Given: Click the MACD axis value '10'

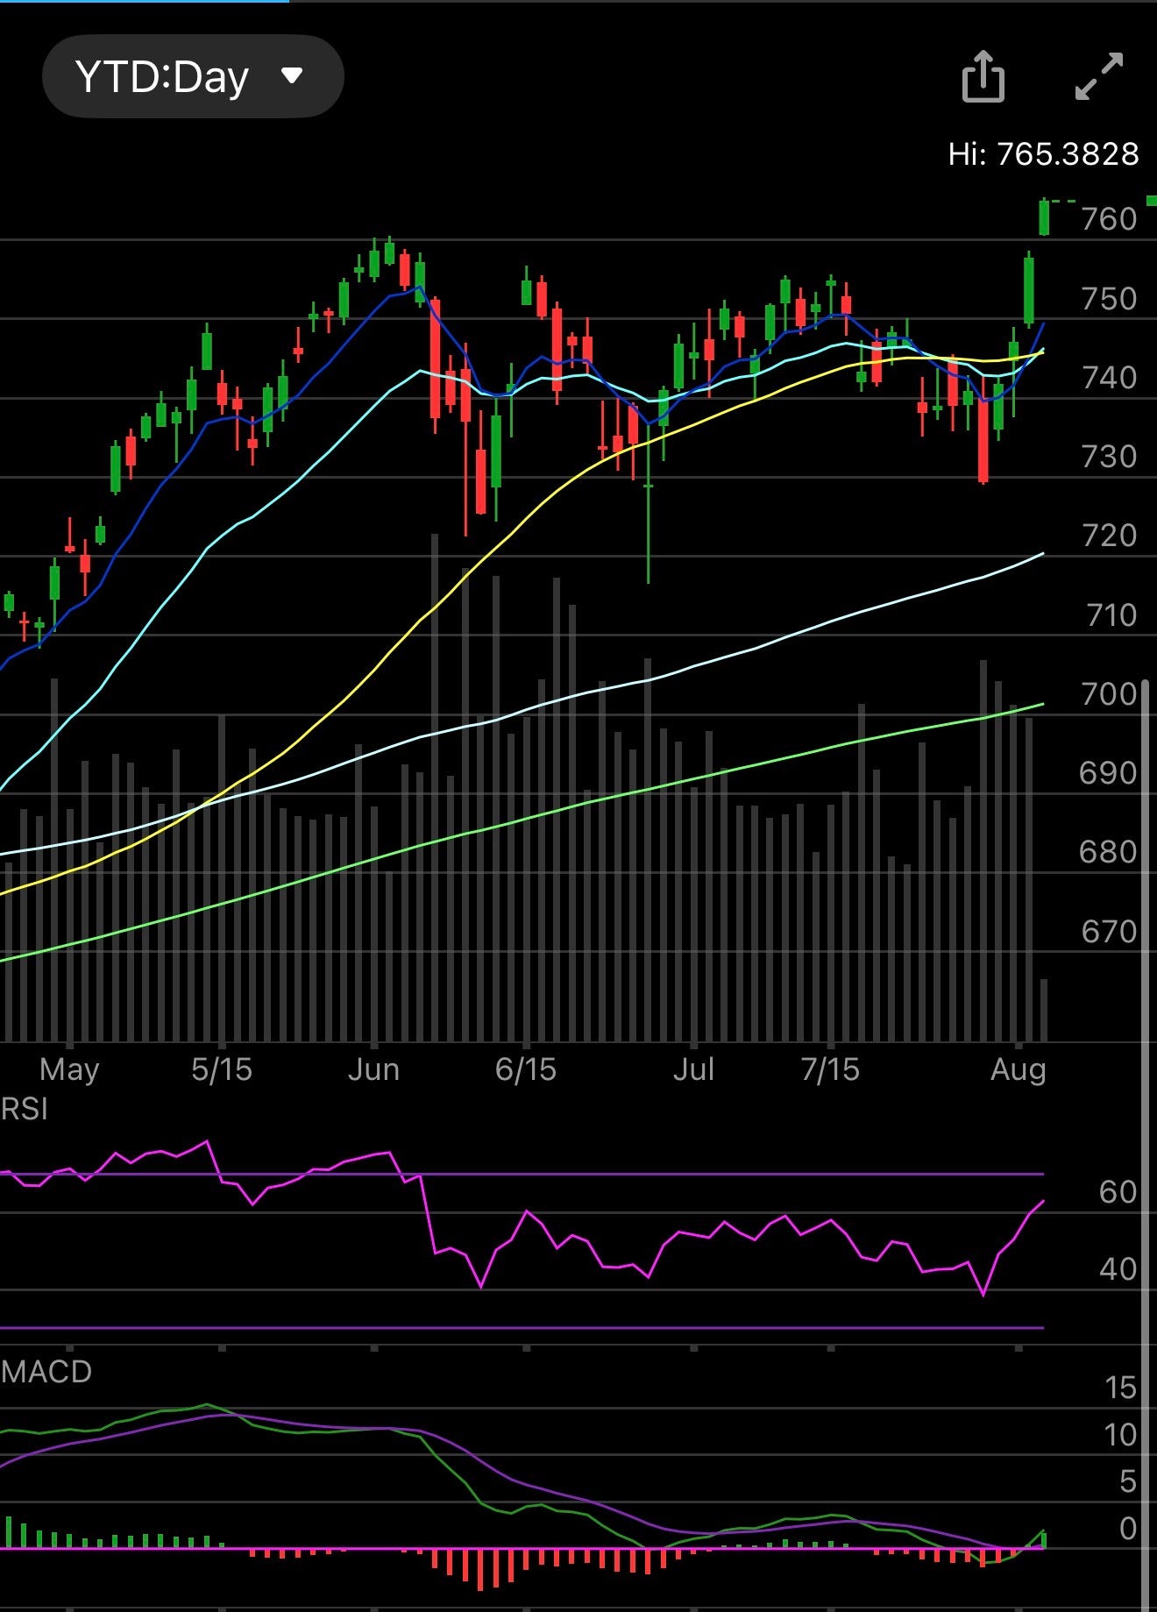Looking at the screenshot, I should 1121,1435.
